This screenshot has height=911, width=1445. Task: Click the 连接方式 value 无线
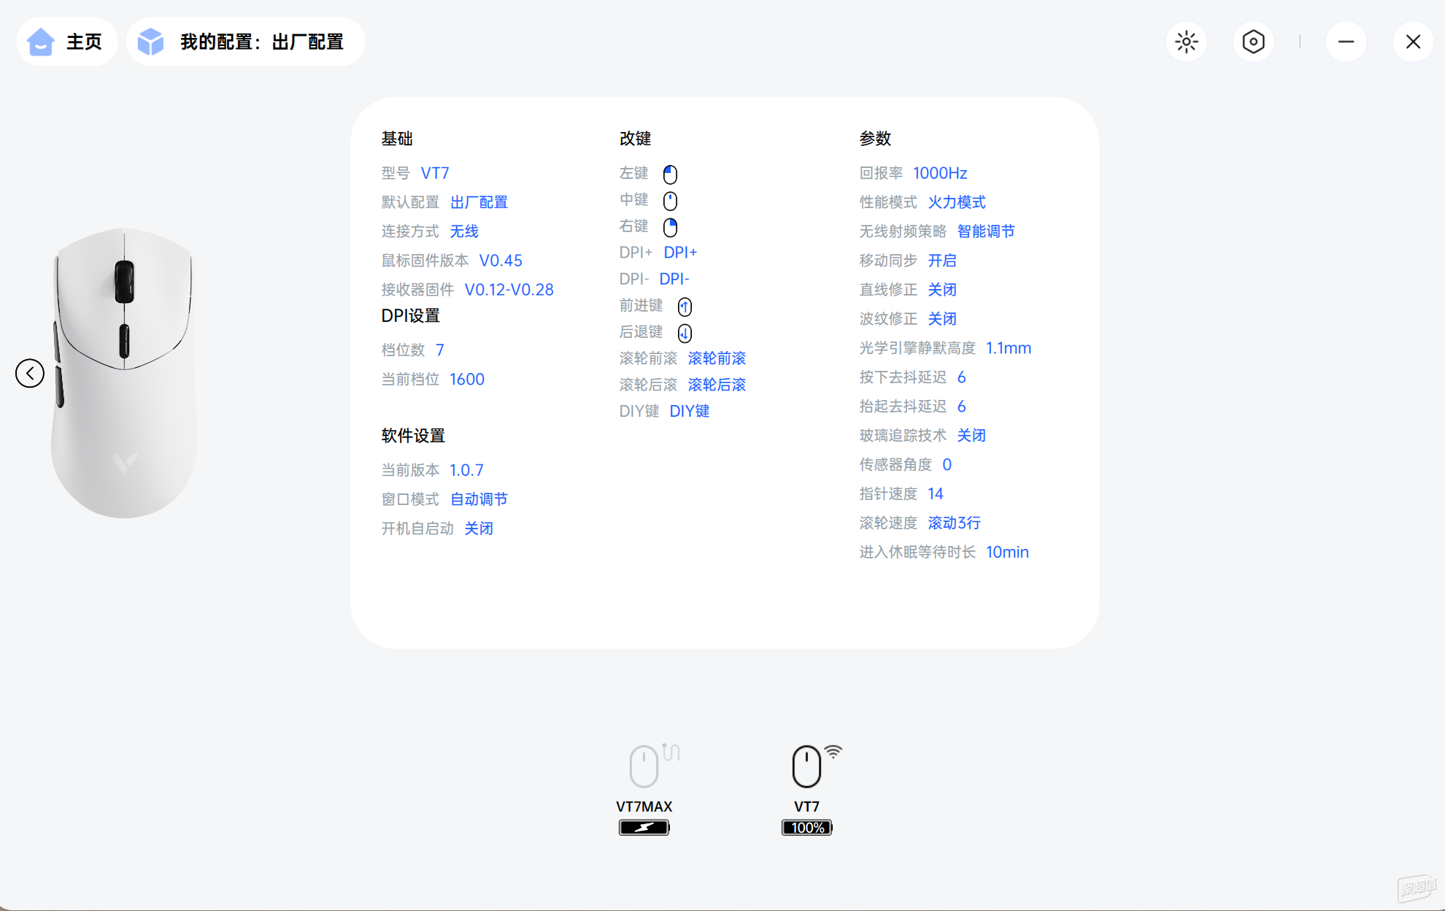[x=464, y=231]
